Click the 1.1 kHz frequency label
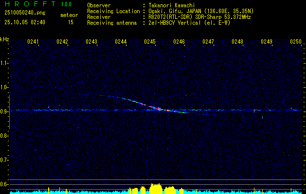 tap(4, 63)
